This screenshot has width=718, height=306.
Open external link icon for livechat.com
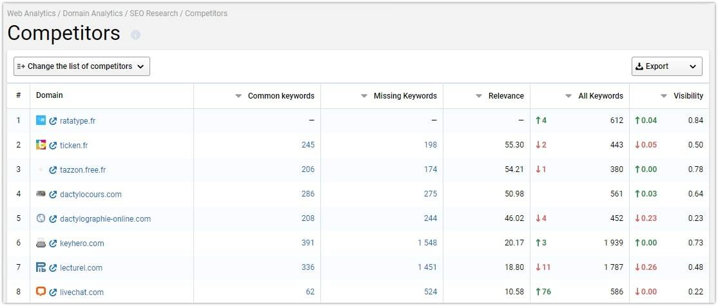point(53,292)
